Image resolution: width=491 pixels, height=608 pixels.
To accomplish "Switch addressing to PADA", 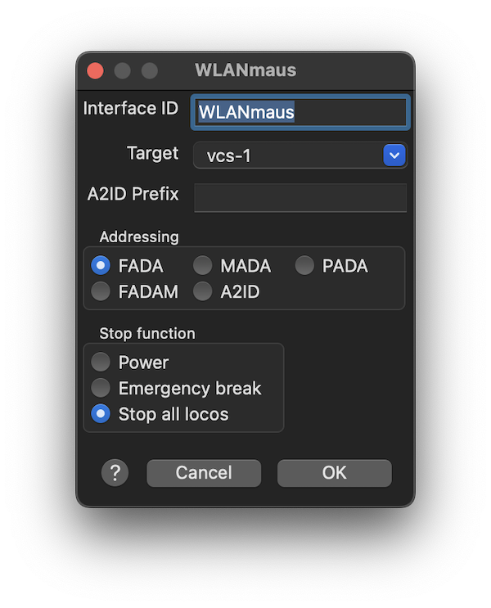I will [304, 266].
